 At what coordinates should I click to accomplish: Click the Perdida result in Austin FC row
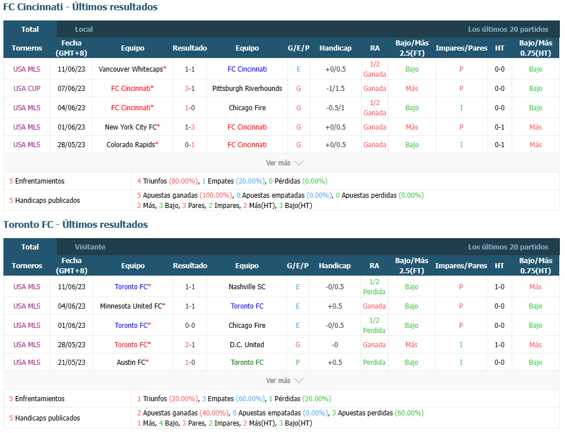click(374, 363)
